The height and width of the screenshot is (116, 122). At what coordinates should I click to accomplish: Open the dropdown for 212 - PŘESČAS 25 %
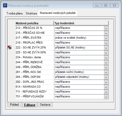click(106, 28)
